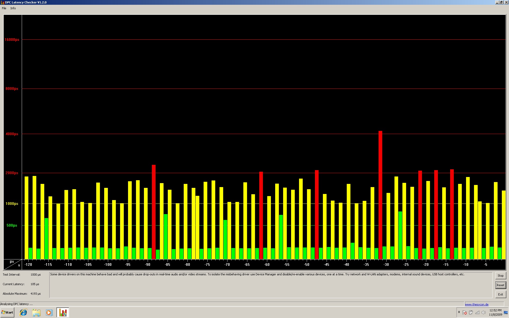Open the File menu
The height and width of the screenshot is (318, 509).
4,8
